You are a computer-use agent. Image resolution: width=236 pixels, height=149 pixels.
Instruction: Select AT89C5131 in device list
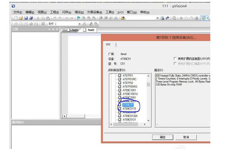(x=129, y=120)
